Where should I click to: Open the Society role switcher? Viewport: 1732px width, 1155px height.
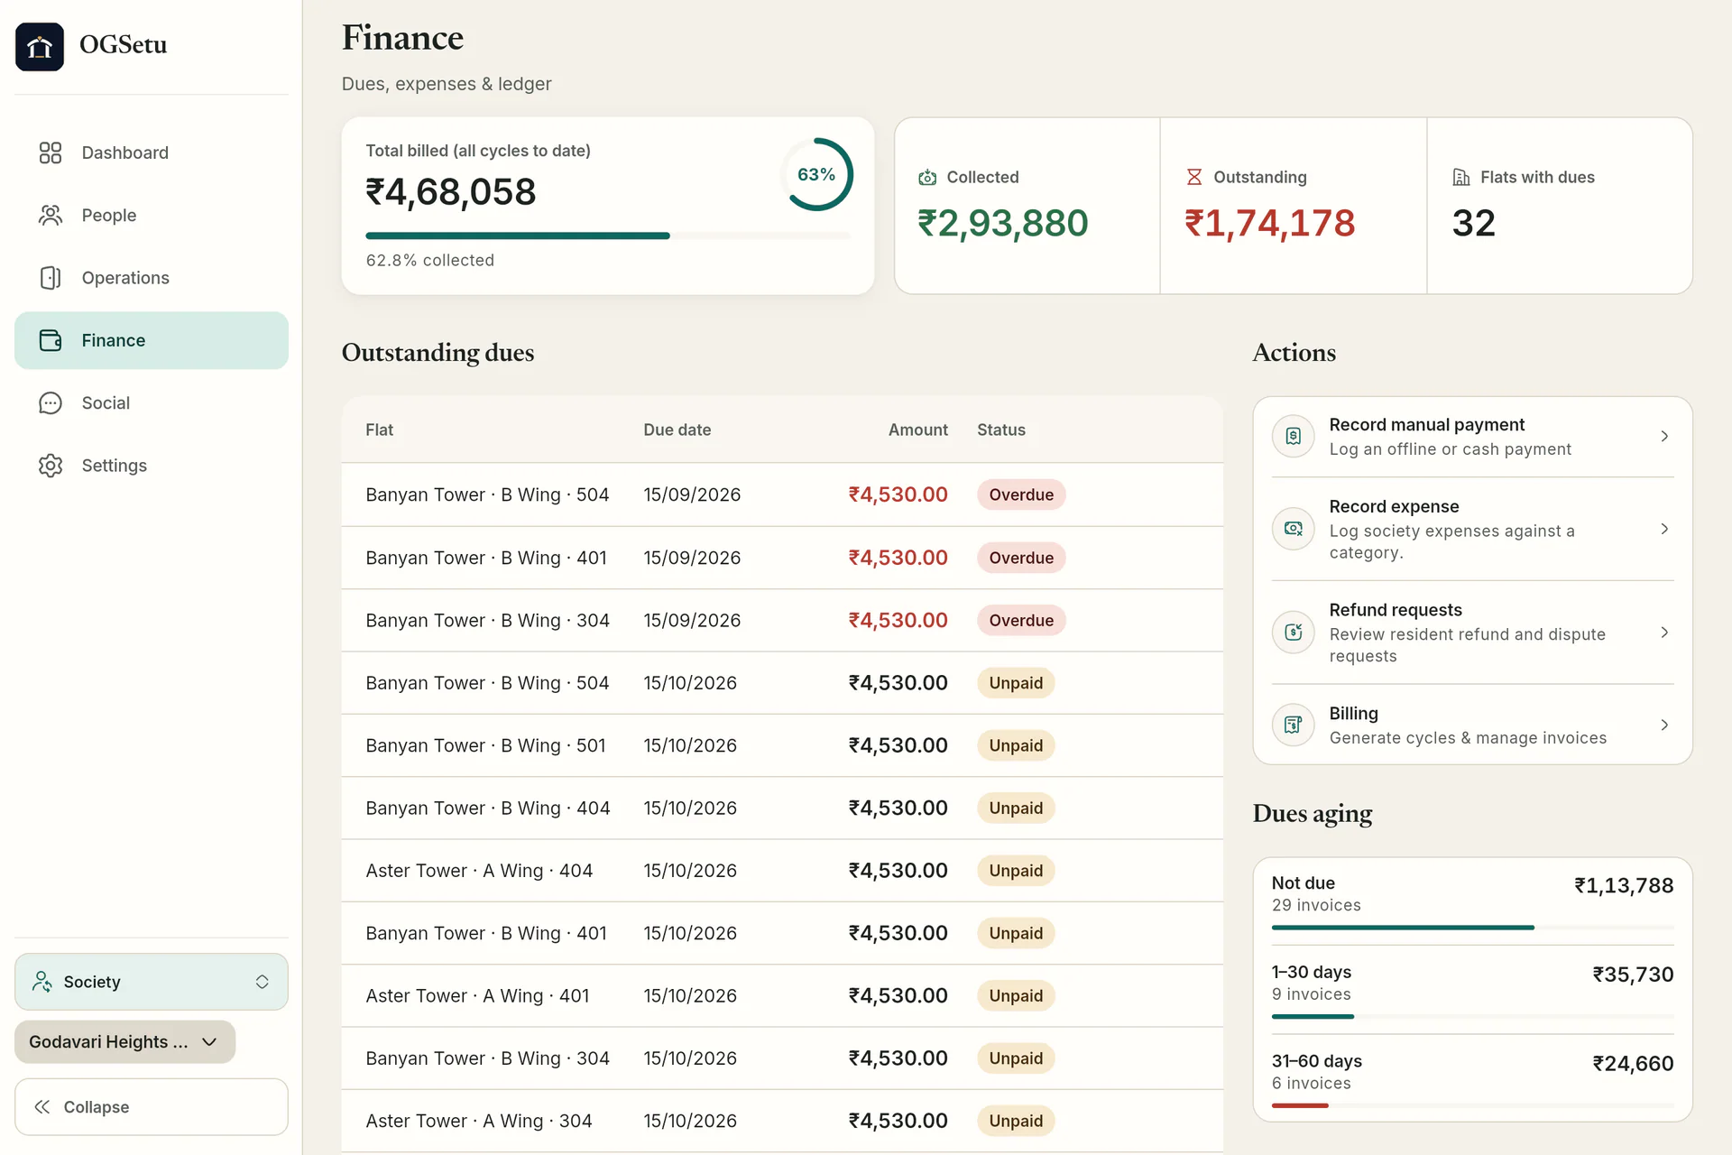pos(152,982)
